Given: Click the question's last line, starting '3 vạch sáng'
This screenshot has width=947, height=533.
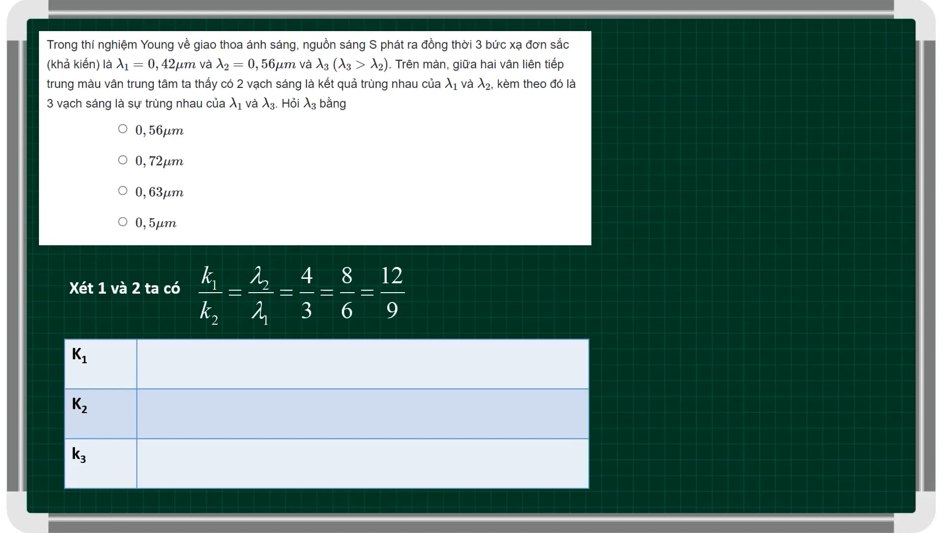Looking at the screenshot, I should (196, 104).
